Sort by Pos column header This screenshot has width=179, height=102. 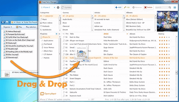point(67,34)
